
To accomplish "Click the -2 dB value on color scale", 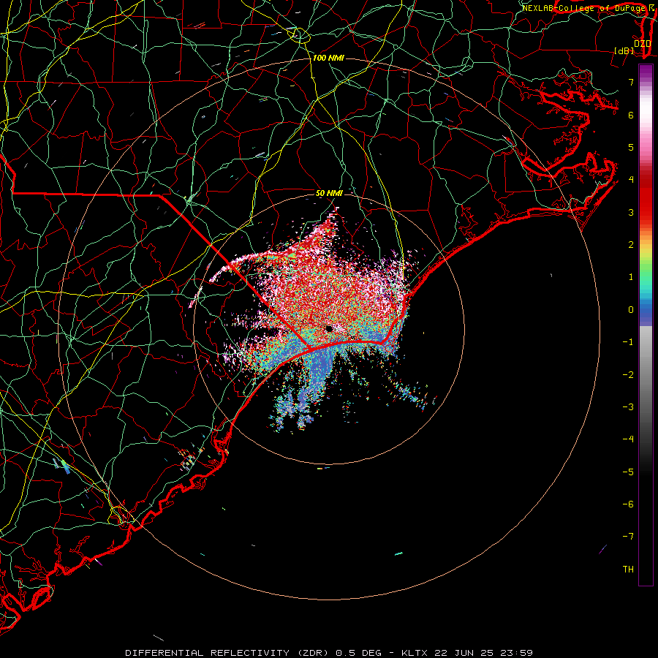I will coord(628,375).
